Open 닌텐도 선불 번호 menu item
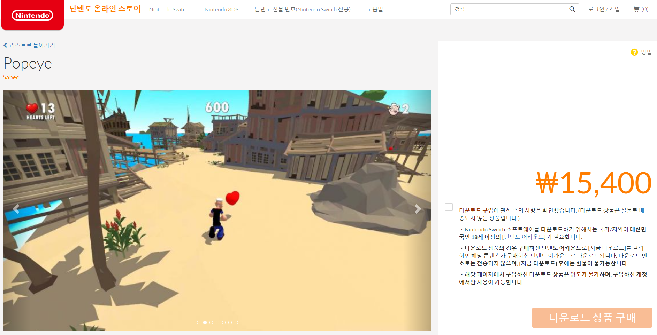657x335 pixels. tap(303, 9)
